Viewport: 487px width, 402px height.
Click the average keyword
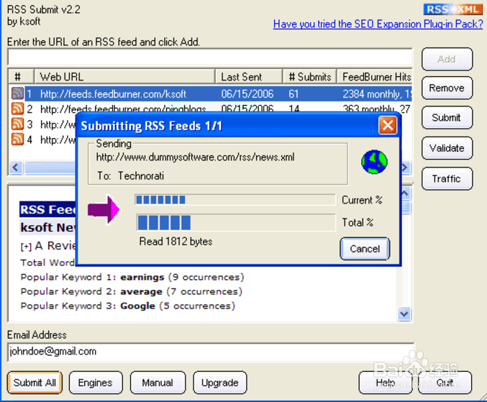coord(141,292)
